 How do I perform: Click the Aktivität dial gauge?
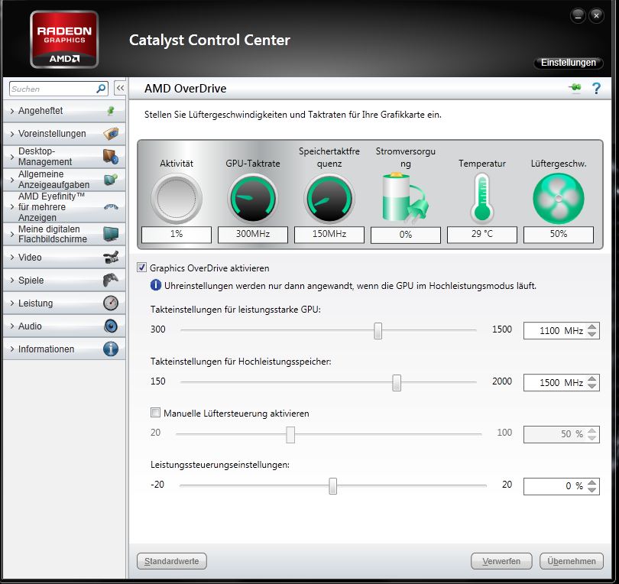point(177,199)
